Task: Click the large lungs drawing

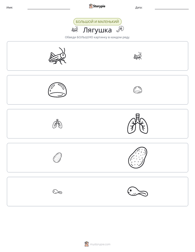Action: [138, 124]
